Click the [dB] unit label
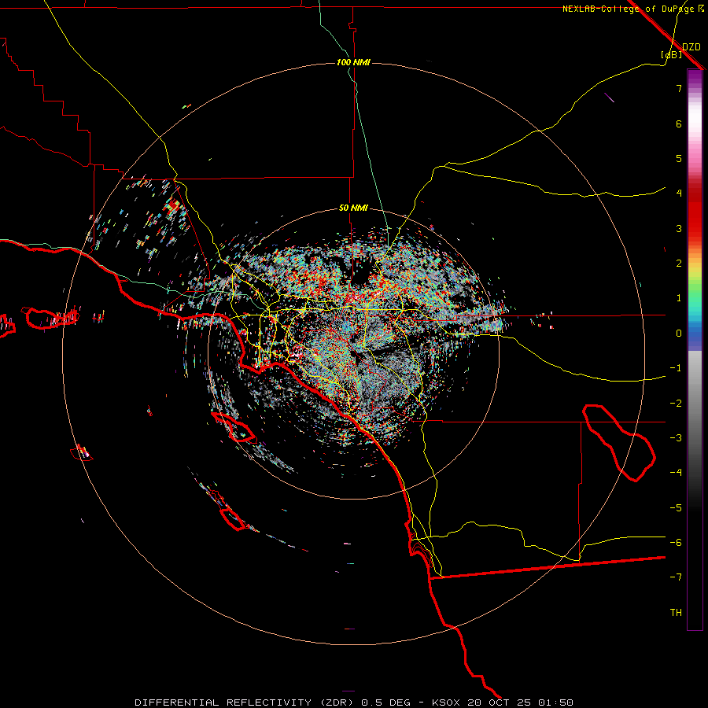Screen dimensions: 708x708 [x=672, y=54]
